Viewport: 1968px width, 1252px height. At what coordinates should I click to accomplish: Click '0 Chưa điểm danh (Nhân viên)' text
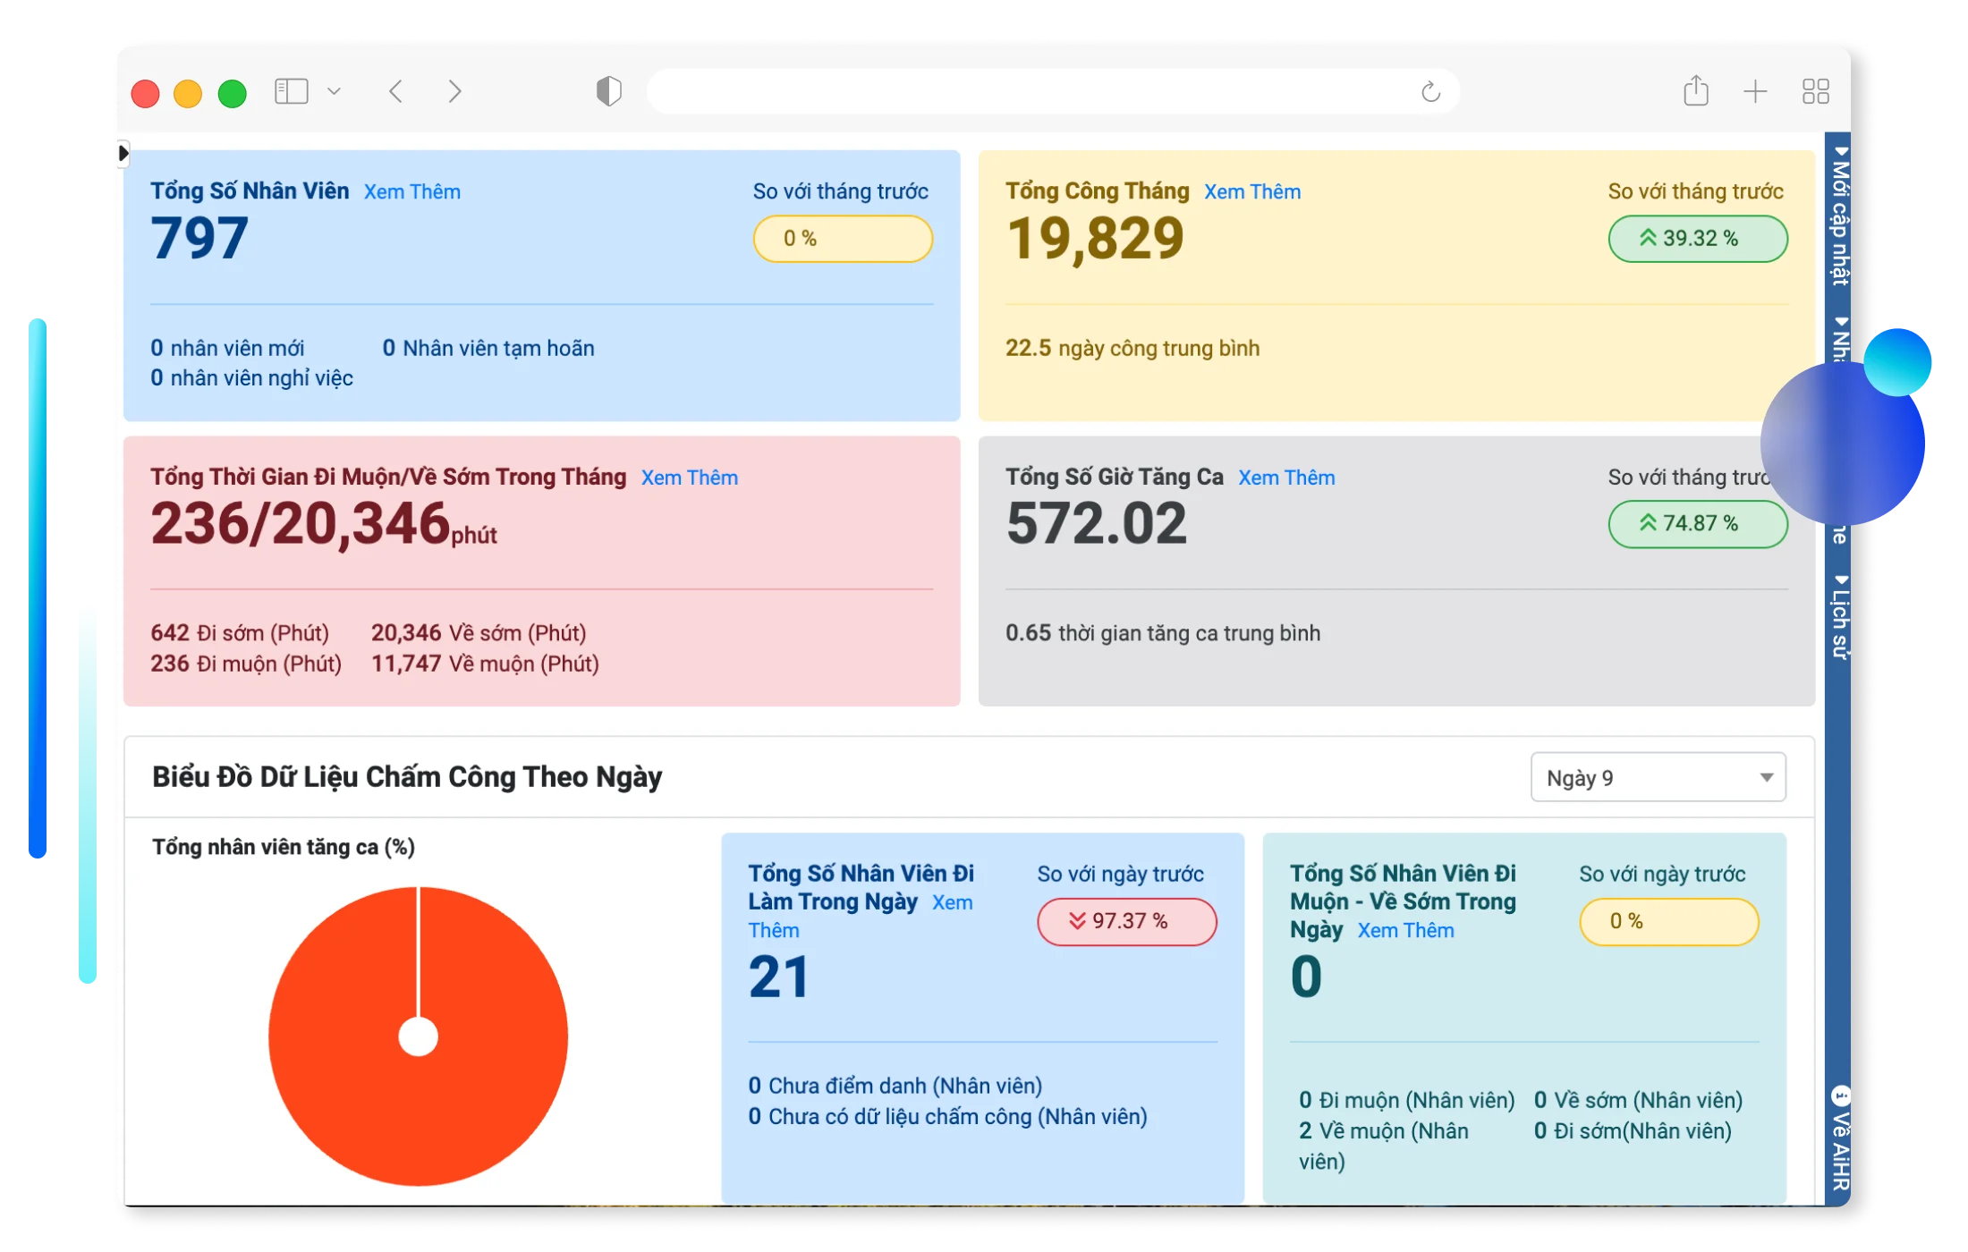[x=895, y=1086]
